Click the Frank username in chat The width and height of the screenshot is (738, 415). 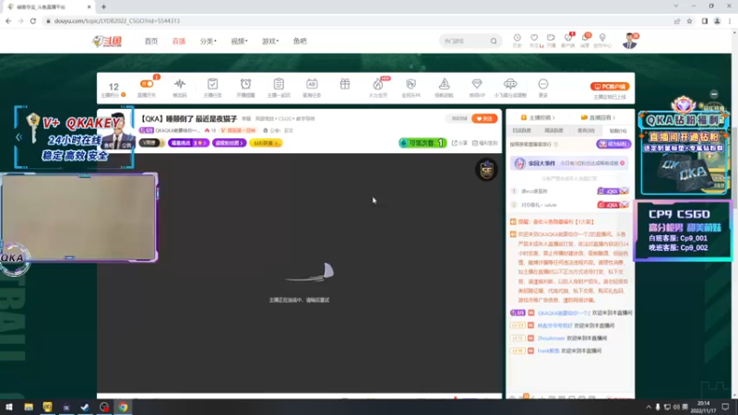pyautogui.click(x=548, y=351)
